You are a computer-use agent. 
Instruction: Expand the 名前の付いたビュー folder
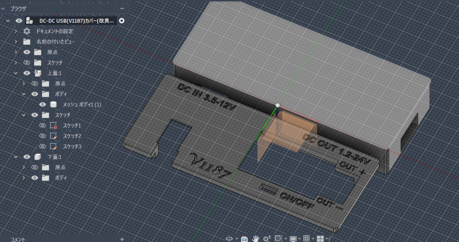point(16,42)
